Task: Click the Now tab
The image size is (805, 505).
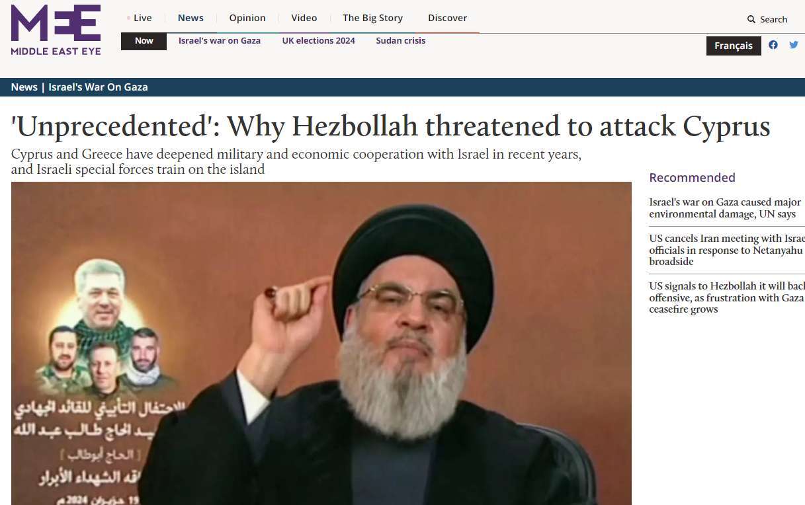Action: click(144, 41)
